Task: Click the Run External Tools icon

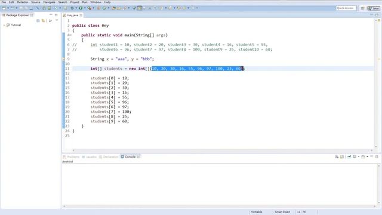Action: coord(90,8)
